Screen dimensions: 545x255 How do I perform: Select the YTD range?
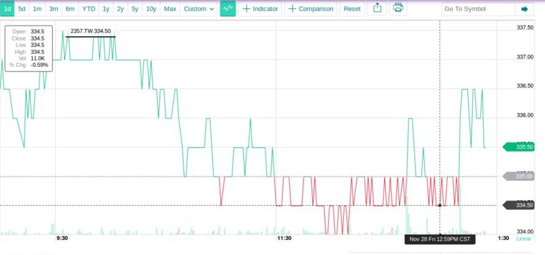pyautogui.click(x=89, y=9)
